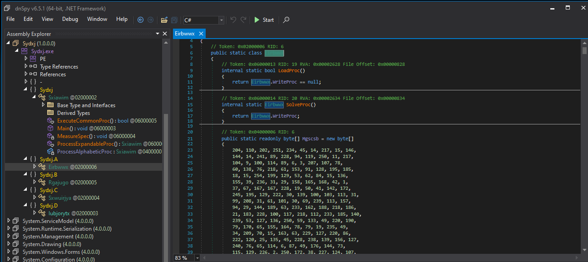Select the Sydxj.exe module icon

tap(24, 51)
